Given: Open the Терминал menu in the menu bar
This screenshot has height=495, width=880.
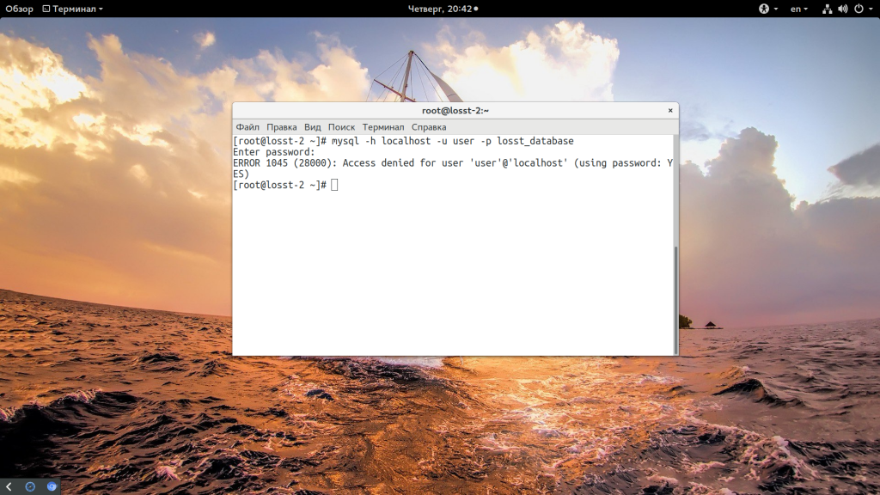Looking at the screenshot, I should pos(382,127).
